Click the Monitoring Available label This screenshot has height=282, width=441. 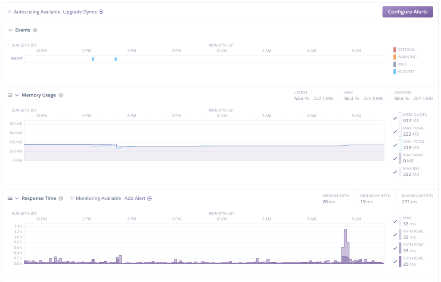(x=98, y=198)
